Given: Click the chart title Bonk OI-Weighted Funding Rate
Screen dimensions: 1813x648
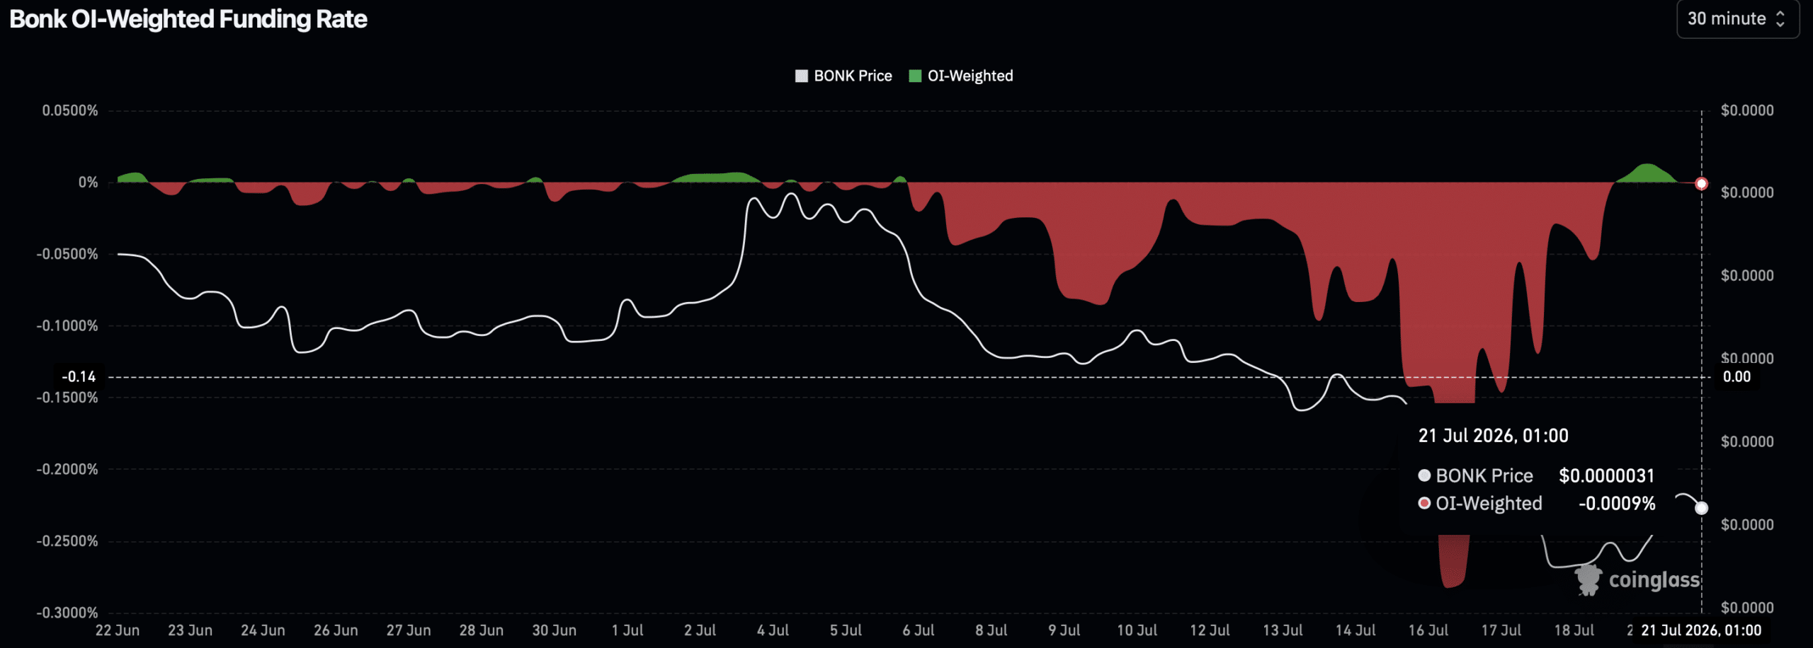Looking at the screenshot, I should [188, 19].
